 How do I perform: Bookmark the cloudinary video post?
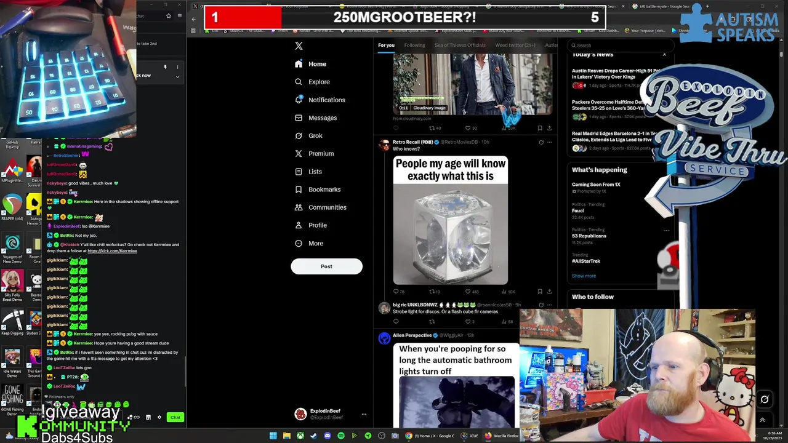540,128
